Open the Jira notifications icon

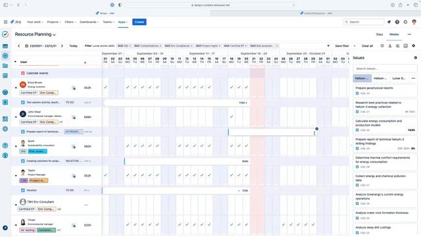[x=389, y=22]
